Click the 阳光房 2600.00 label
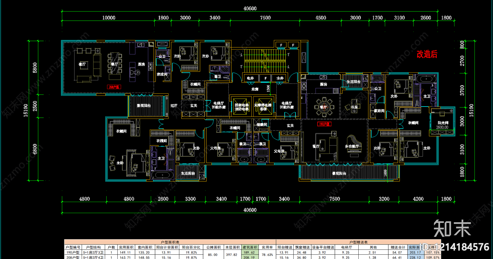 [442, 125]
